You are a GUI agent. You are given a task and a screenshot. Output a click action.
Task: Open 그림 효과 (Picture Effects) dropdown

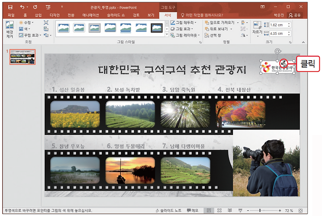[182, 29]
